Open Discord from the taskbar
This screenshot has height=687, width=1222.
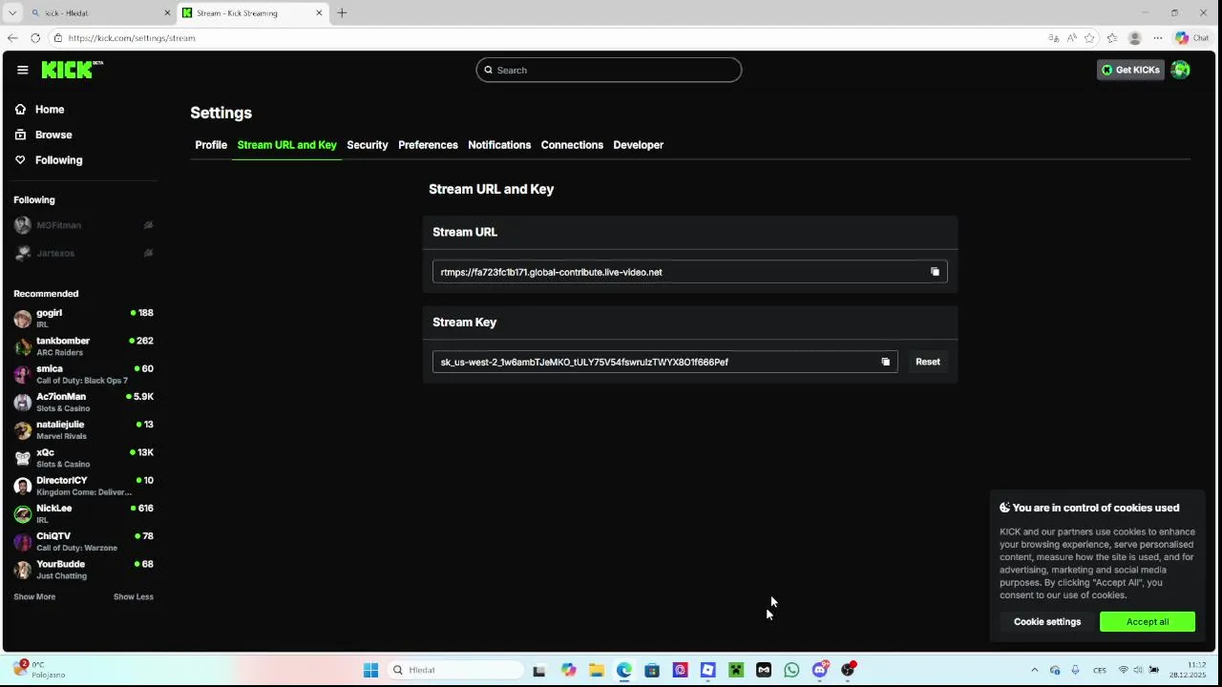[x=820, y=670]
